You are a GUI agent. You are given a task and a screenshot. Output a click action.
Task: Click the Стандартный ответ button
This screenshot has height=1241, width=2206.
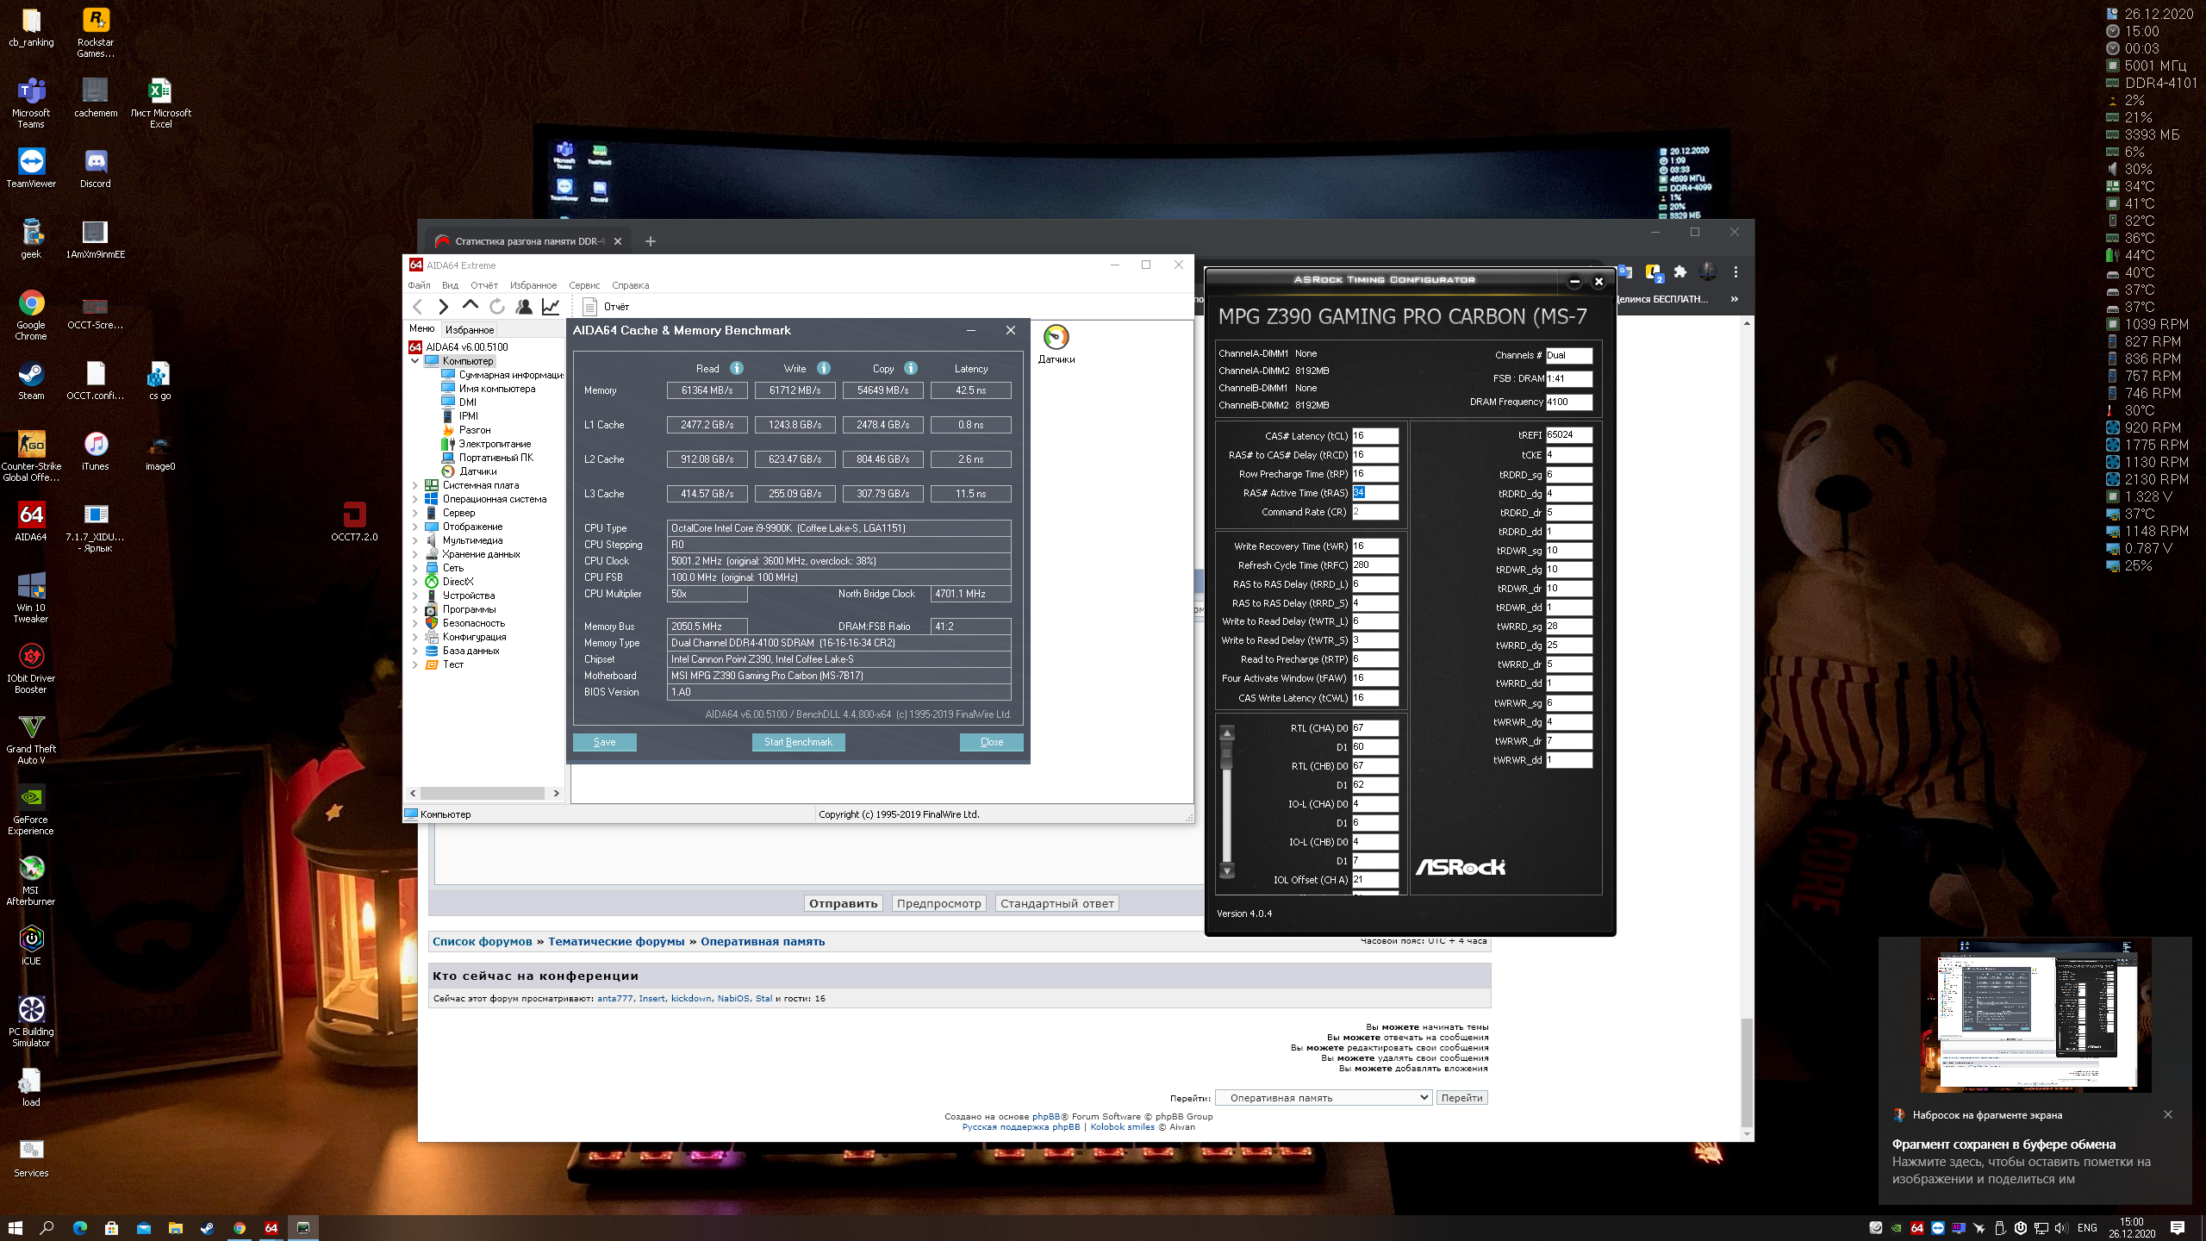tap(1056, 903)
